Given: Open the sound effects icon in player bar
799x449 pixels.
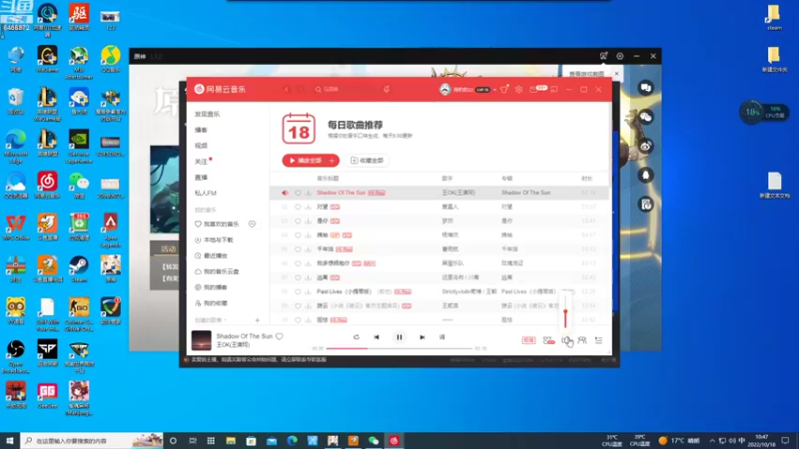Looking at the screenshot, I should pyautogui.click(x=548, y=340).
